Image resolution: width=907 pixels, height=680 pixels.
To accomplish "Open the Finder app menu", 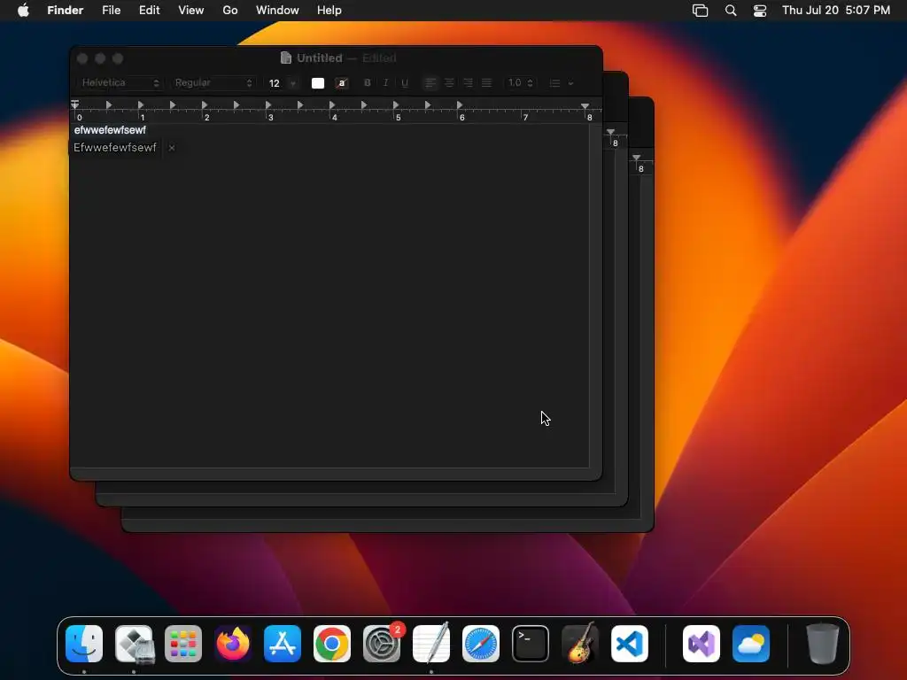I will 65,10.
